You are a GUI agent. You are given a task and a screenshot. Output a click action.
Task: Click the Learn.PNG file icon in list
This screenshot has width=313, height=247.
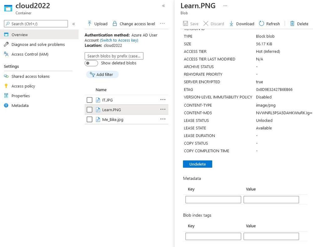click(x=98, y=109)
